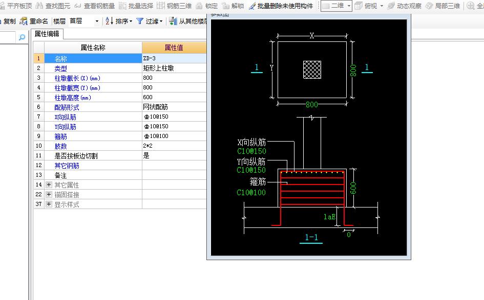Click the 解锁 unlock icon
Screen dimensions: 484x300
pyautogui.click(x=226, y=6)
